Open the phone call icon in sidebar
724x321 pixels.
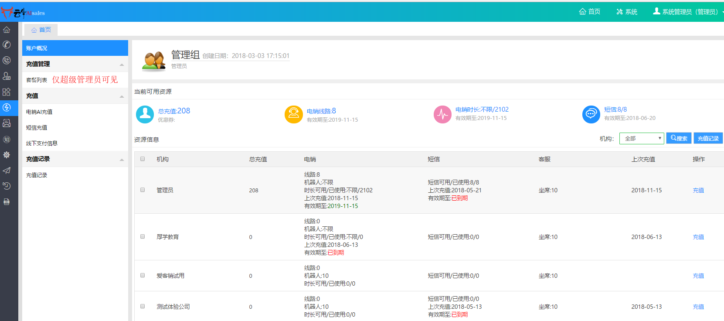(x=7, y=44)
